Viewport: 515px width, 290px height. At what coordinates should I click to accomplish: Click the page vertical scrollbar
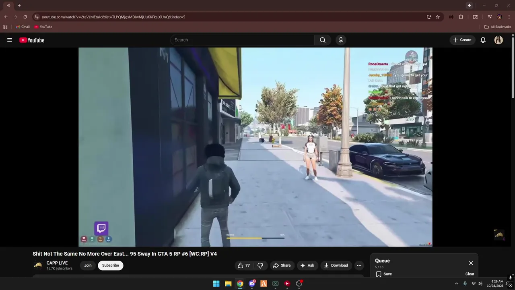(513, 67)
